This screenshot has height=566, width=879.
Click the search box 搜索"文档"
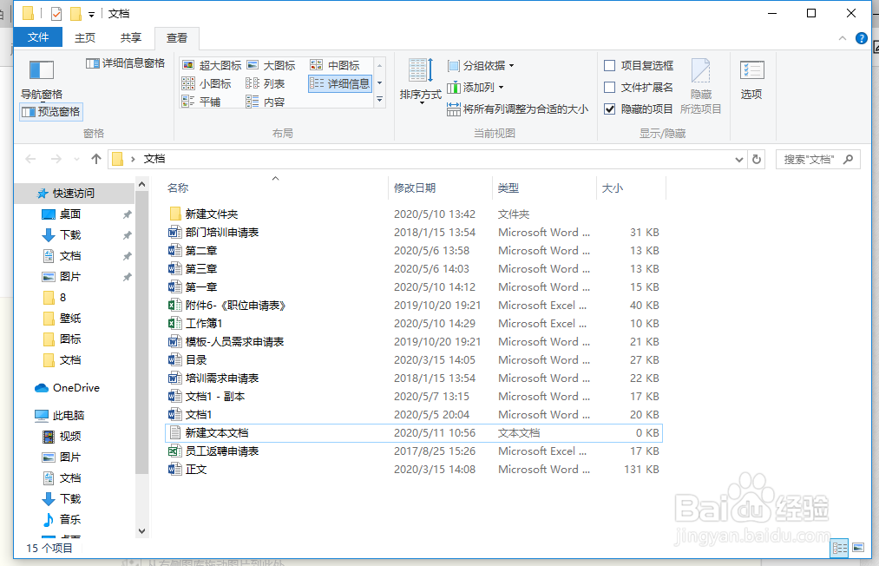(x=818, y=160)
